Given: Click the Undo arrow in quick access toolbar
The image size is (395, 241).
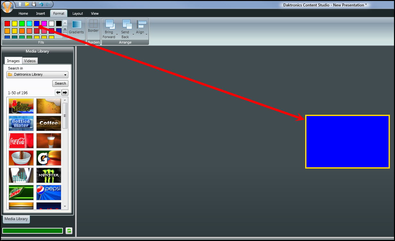Looking at the screenshot, I should click(x=41, y=4).
